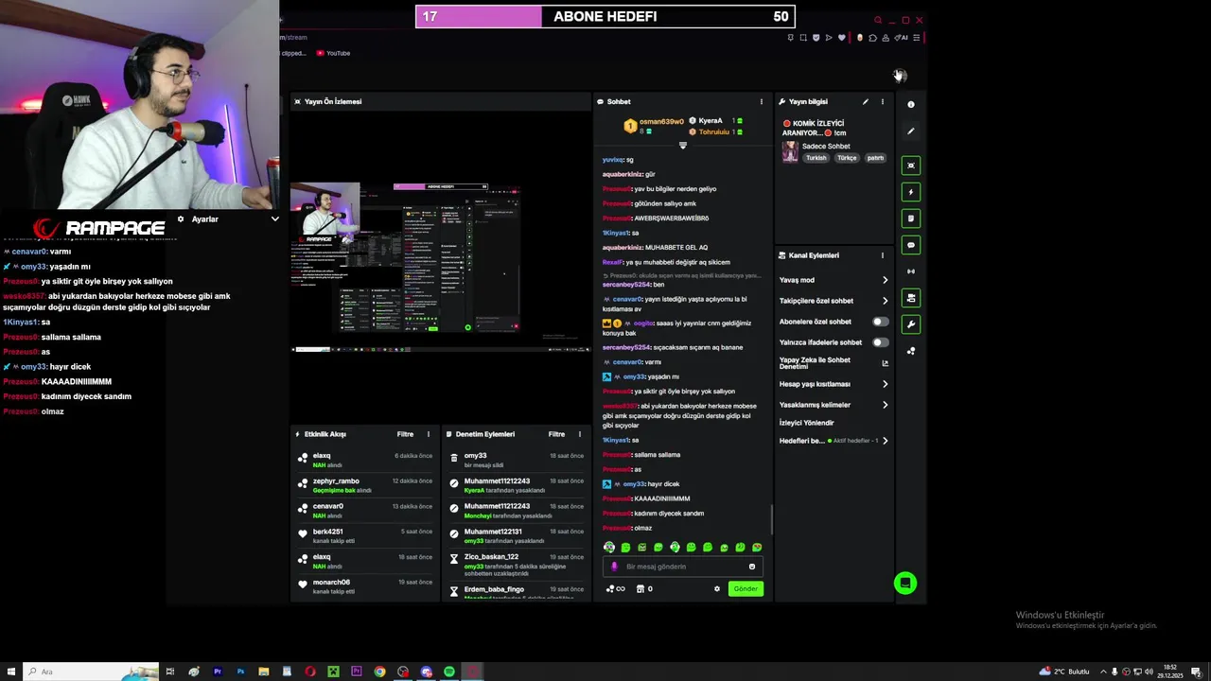Click the Windows search box
Screen dimensions: 1211x681
click(x=90, y=672)
